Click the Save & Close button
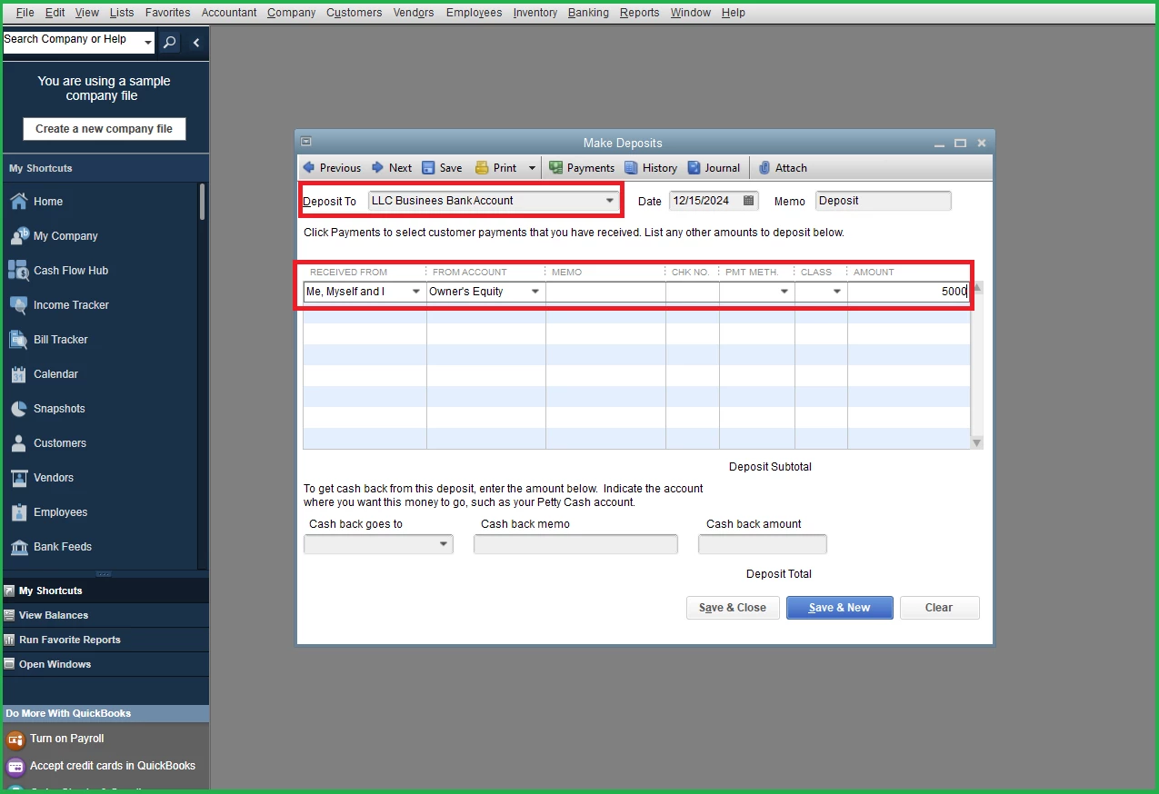The height and width of the screenshot is (794, 1159). point(733,608)
